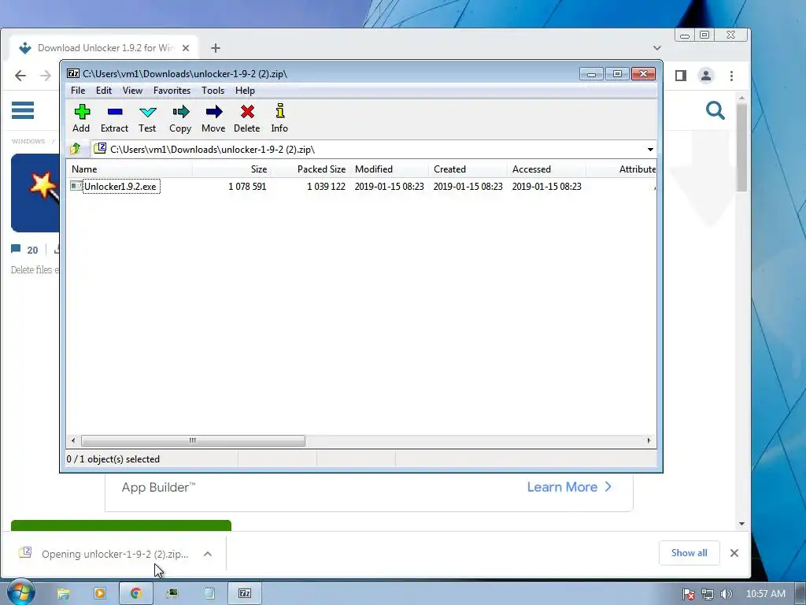Open a new Chrome tab
806x605 pixels.
(216, 48)
